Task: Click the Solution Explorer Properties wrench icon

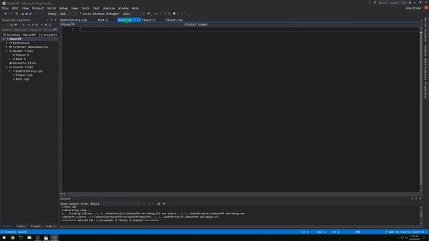Action: pos(46,25)
